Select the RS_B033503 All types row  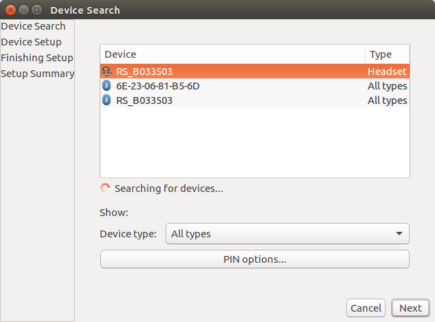pyautogui.click(x=255, y=100)
